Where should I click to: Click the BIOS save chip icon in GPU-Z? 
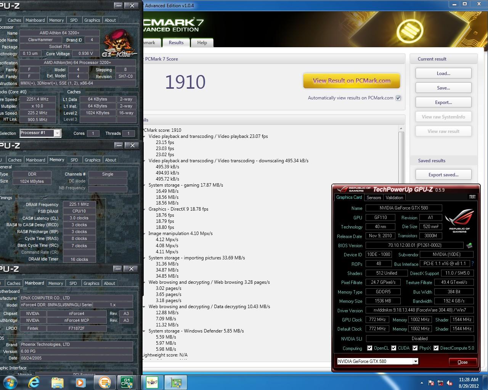pyautogui.click(x=469, y=246)
